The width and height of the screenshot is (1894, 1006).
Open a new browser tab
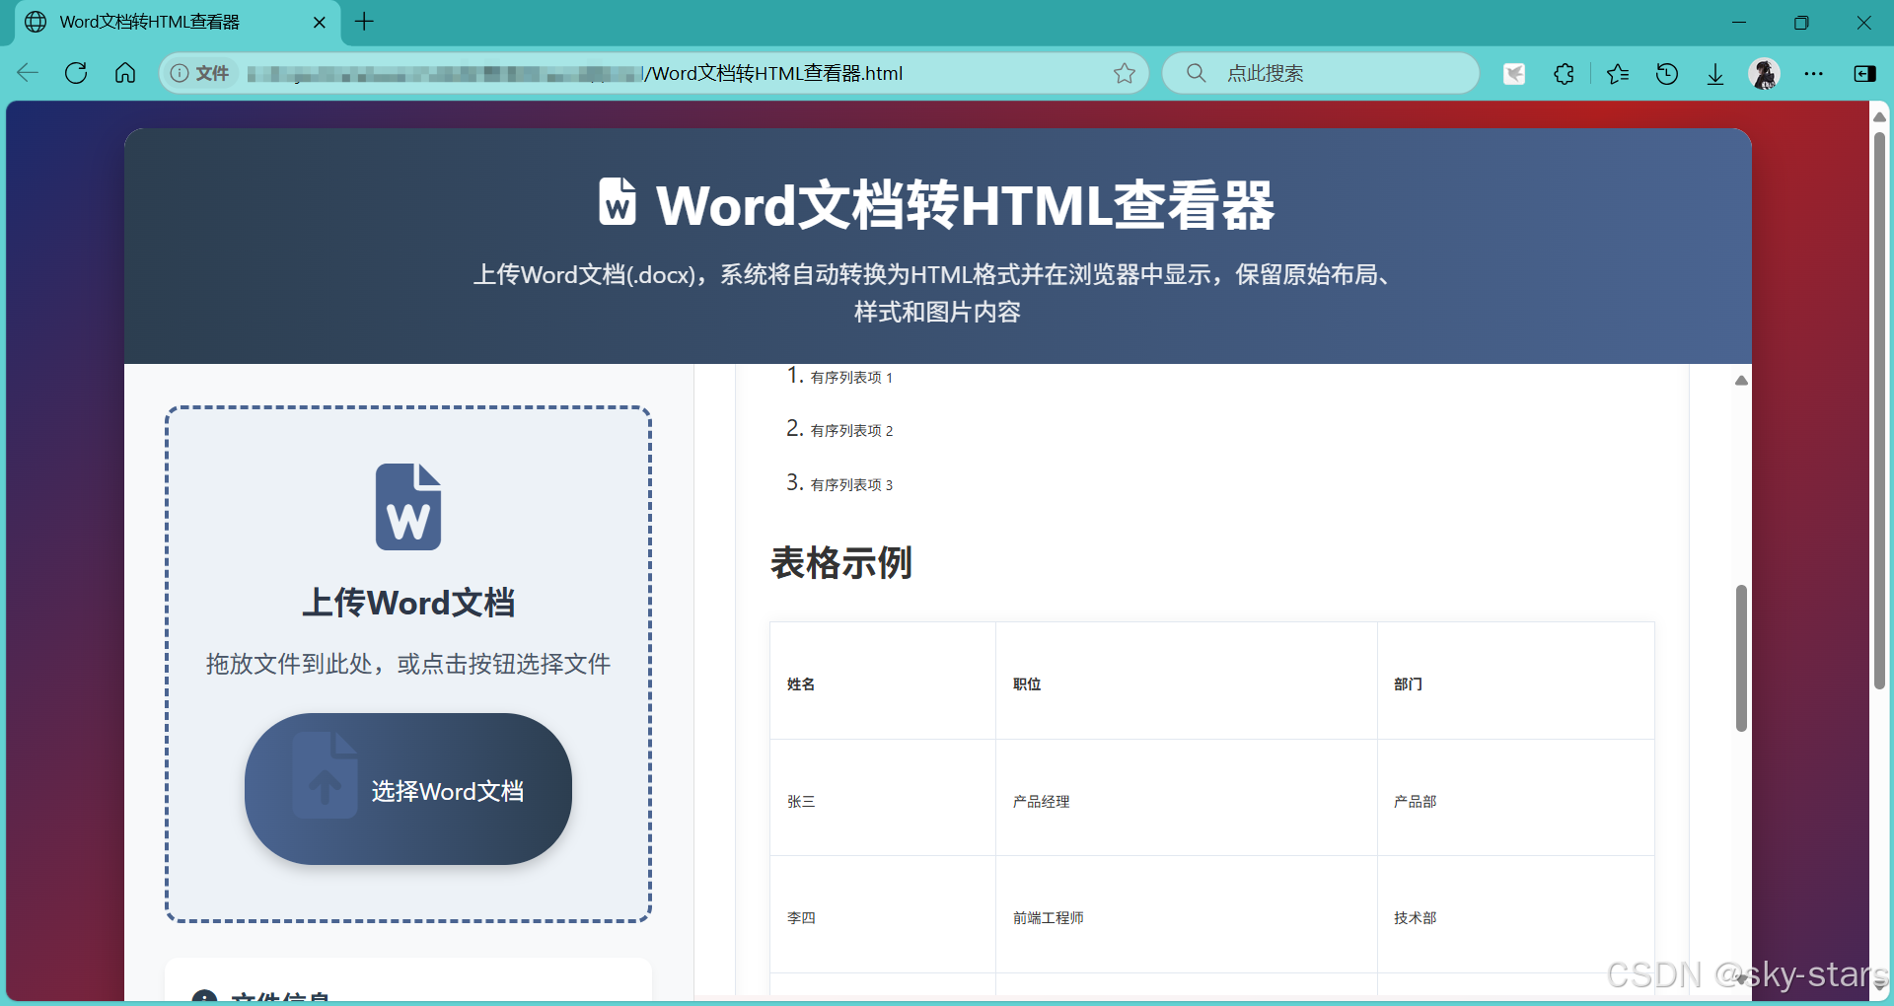click(x=364, y=22)
